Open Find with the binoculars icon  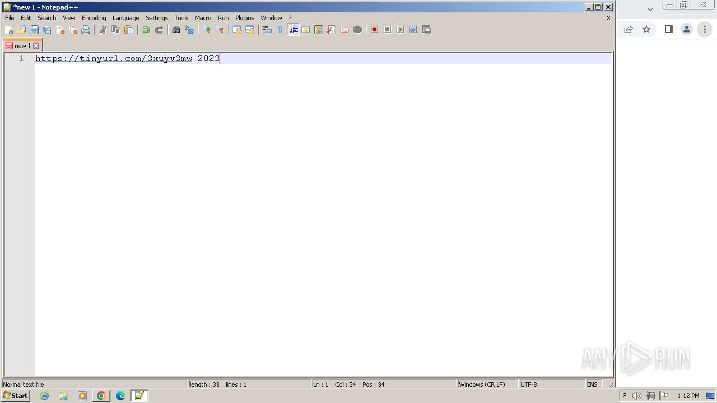[x=176, y=30]
